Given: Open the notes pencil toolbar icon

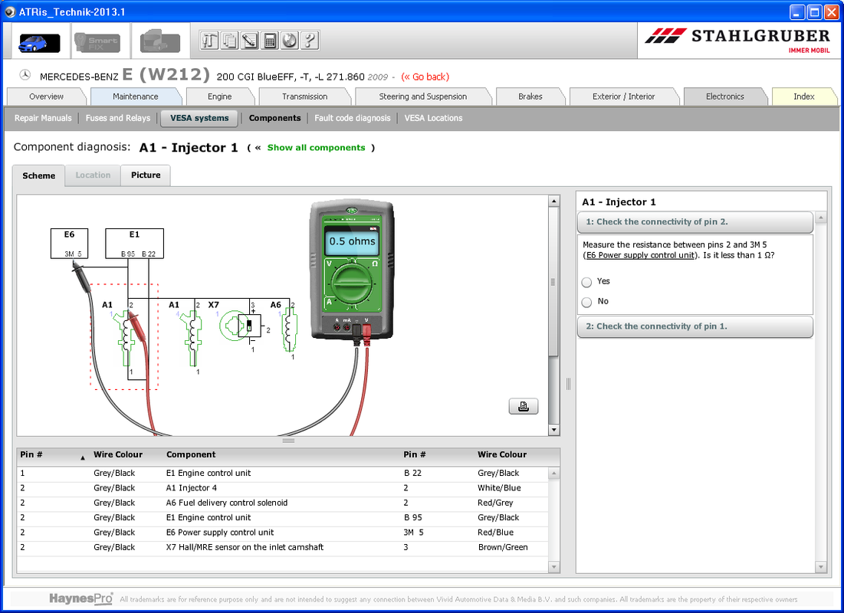Looking at the screenshot, I should [249, 41].
